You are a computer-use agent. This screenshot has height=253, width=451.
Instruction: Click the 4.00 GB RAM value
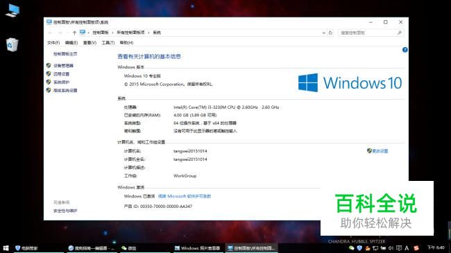195,115
